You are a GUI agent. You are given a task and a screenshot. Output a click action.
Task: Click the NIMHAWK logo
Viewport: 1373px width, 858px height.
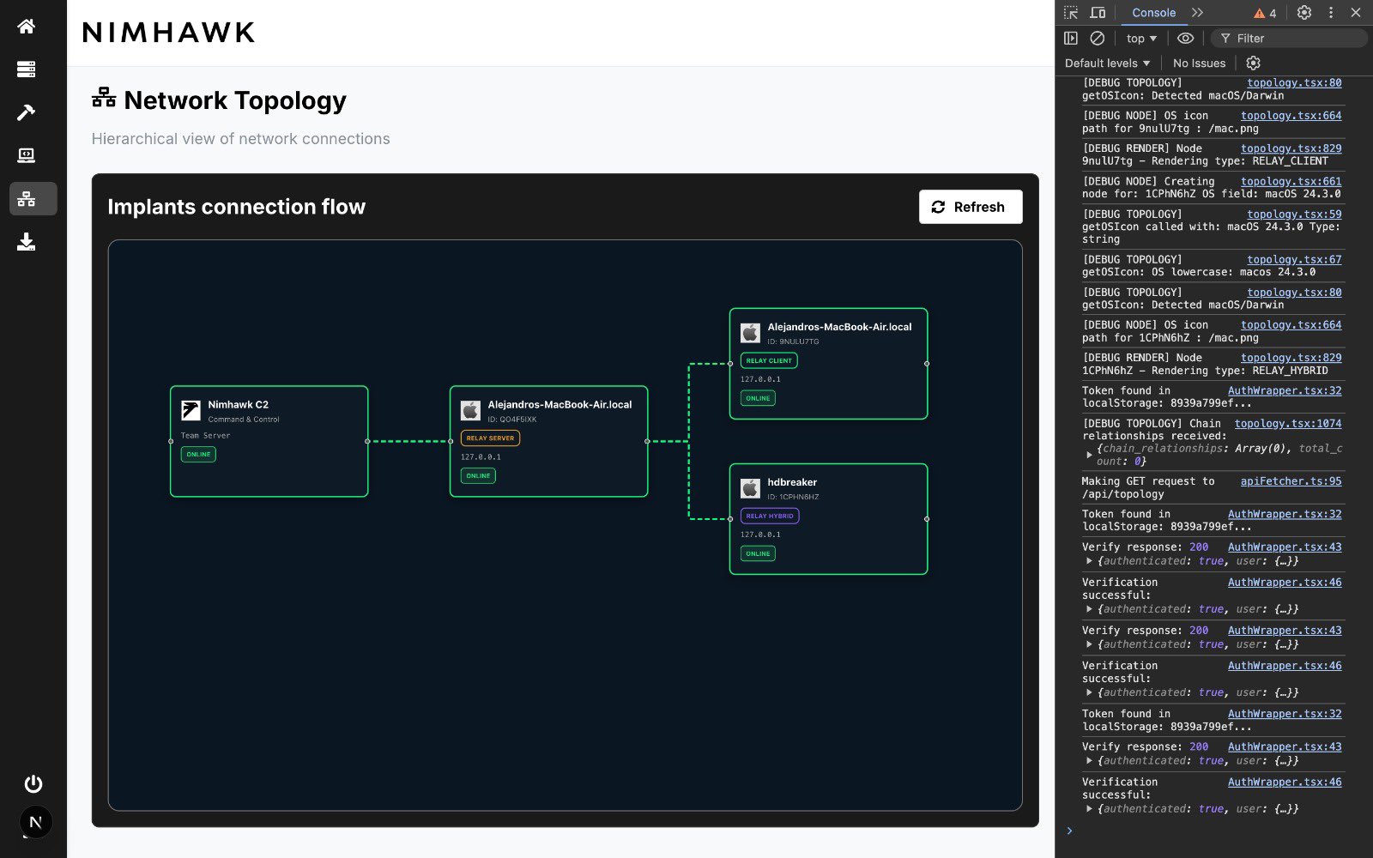tap(169, 33)
